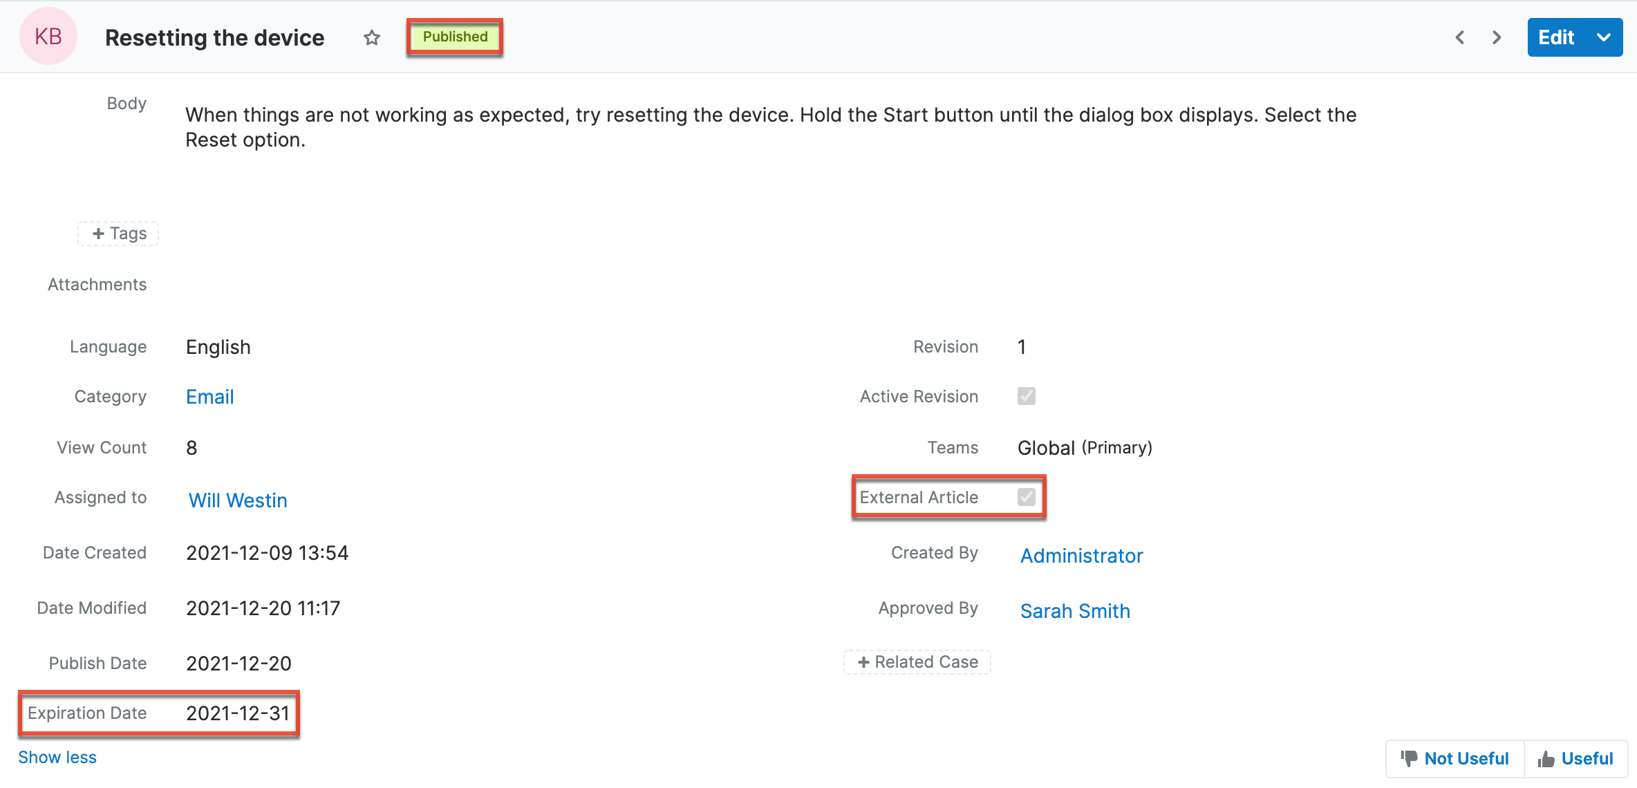Open Sarah Smith approver link

(x=1075, y=611)
